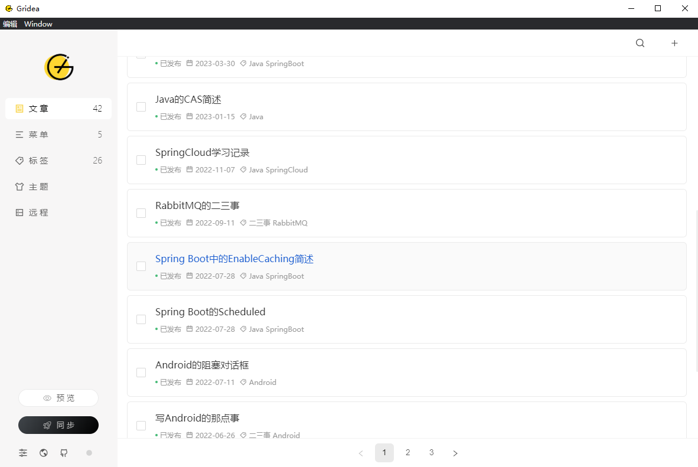The height and width of the screenshot is (467, 698).
Task: Tick the RabbitMQ的二三事 checkbox
Action: coord(141,213)
